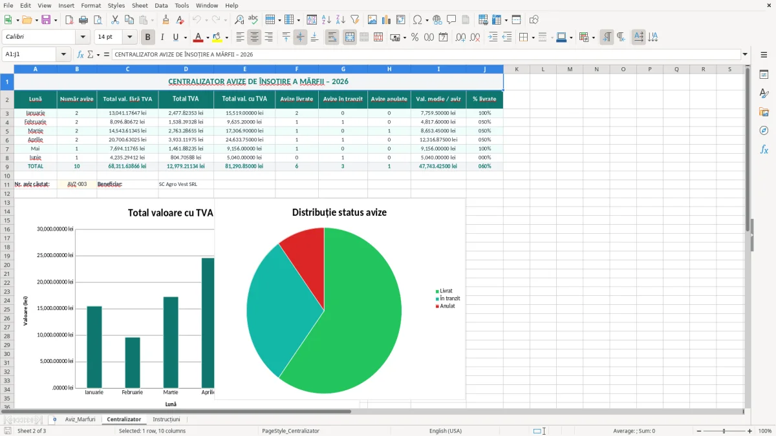The width and height of the screenshot is (776, 436).
Task: Click the Print icon
Action: (83, 20)
